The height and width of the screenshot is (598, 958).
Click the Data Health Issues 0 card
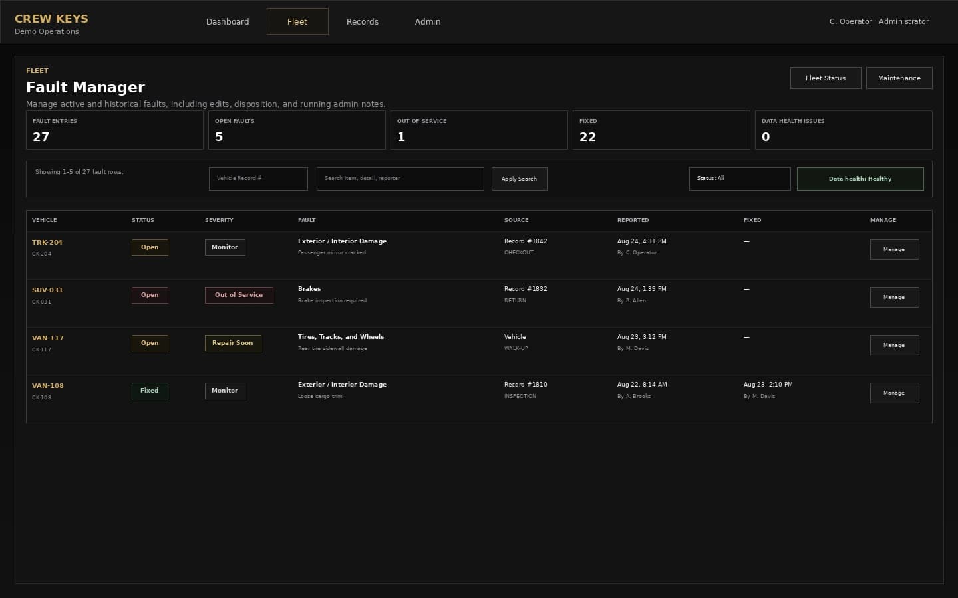[x=844, y=130]
